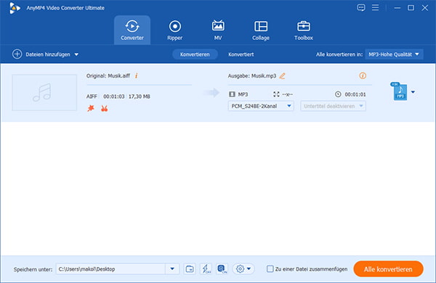The height and width of the screenshot is (283, 436).
Task: Click the 00:01:03 source duration
Action: (114, 97)
